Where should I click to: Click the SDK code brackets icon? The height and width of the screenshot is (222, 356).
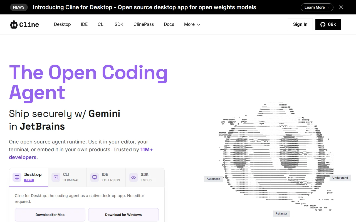tap(133, 177)
